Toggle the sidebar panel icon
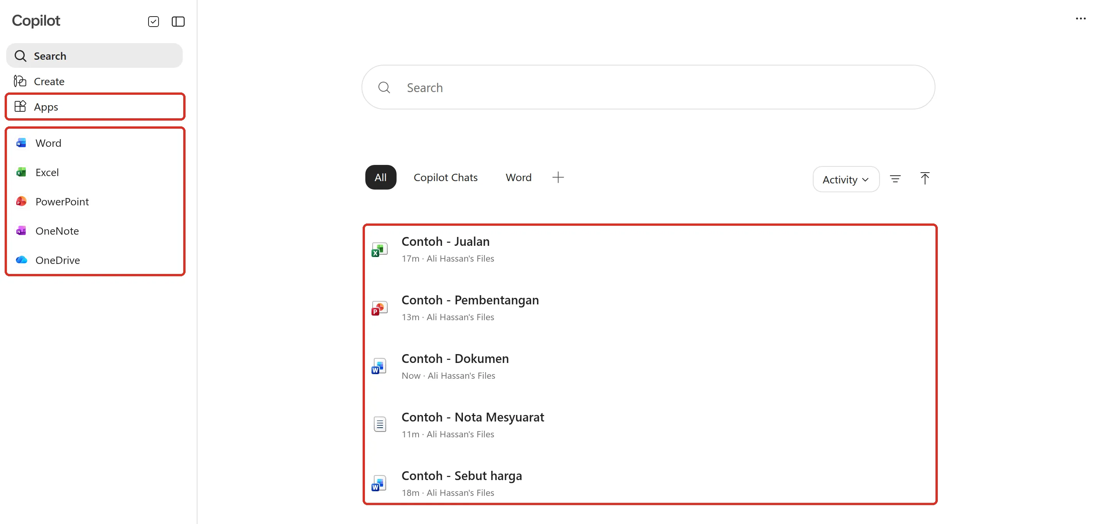 [178, 22]
